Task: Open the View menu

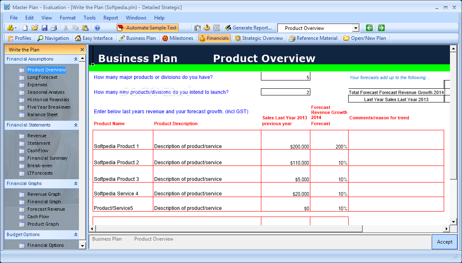Action: point(47,18)
